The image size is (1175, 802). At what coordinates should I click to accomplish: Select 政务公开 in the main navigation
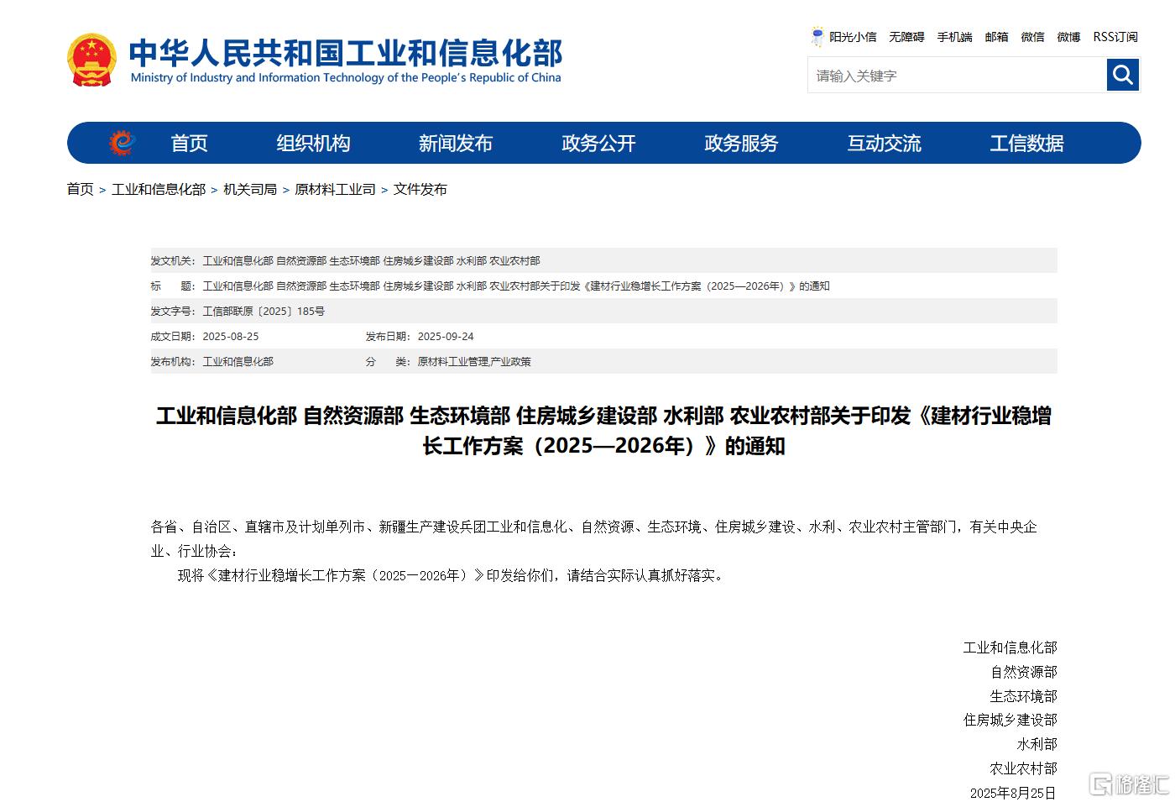[598, 144]
